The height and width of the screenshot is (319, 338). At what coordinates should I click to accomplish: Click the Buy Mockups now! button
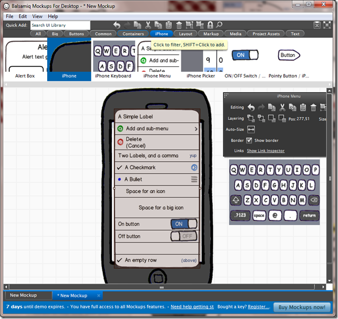302,307
